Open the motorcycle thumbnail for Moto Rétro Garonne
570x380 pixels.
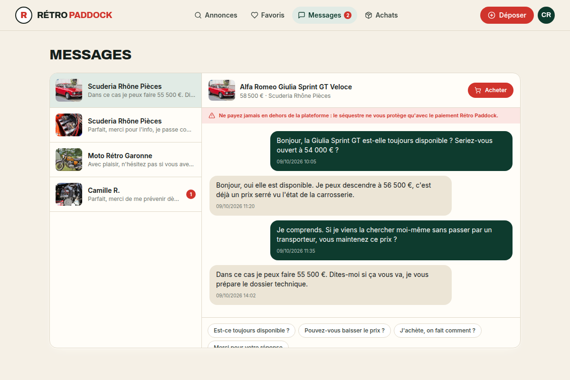(69, 160)
